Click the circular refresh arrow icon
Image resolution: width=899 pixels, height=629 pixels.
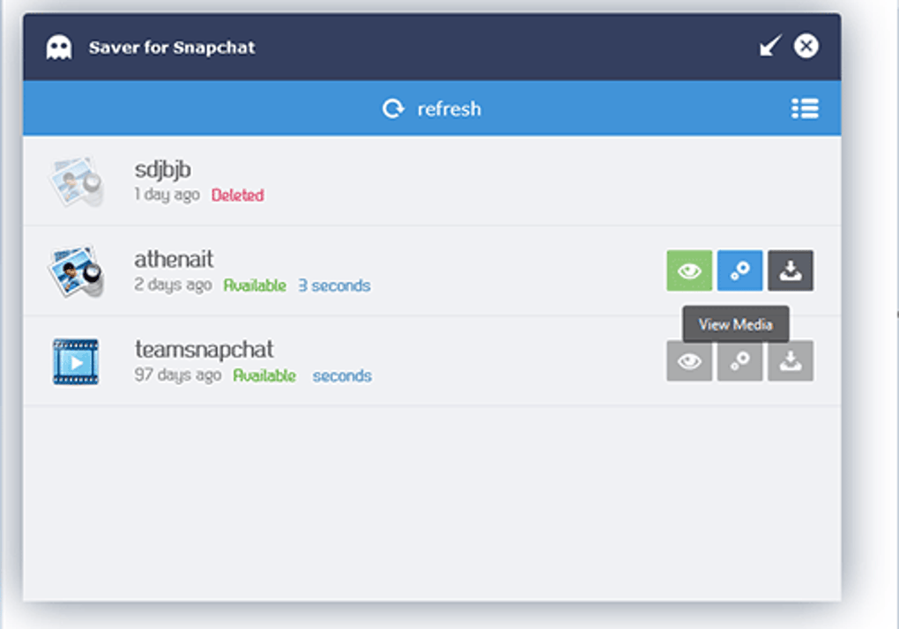click(392, 109)
